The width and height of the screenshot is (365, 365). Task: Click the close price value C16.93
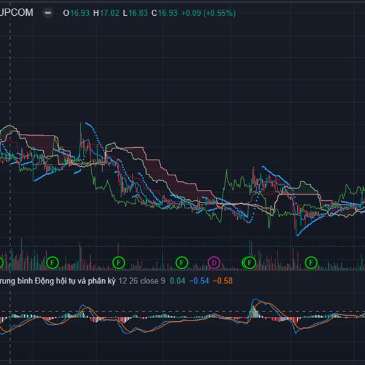click(164, 13)
